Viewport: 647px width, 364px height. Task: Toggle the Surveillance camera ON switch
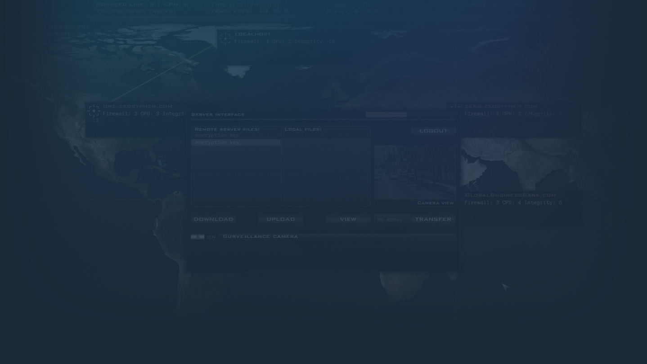(x=198, y=236)
